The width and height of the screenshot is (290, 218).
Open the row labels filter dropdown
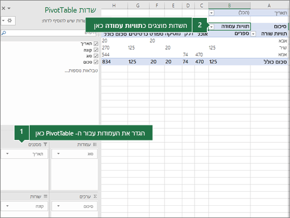pyautogui.click(x=253, y=34)
